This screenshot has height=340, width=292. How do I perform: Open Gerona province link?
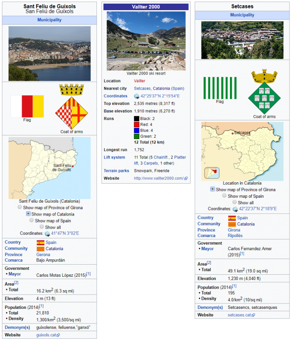click(x=43, y=255)
